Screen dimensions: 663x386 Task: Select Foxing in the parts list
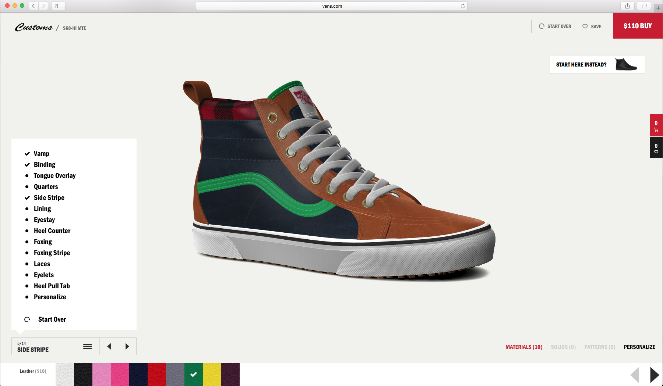pyautogui.click(x=43, y=242)
